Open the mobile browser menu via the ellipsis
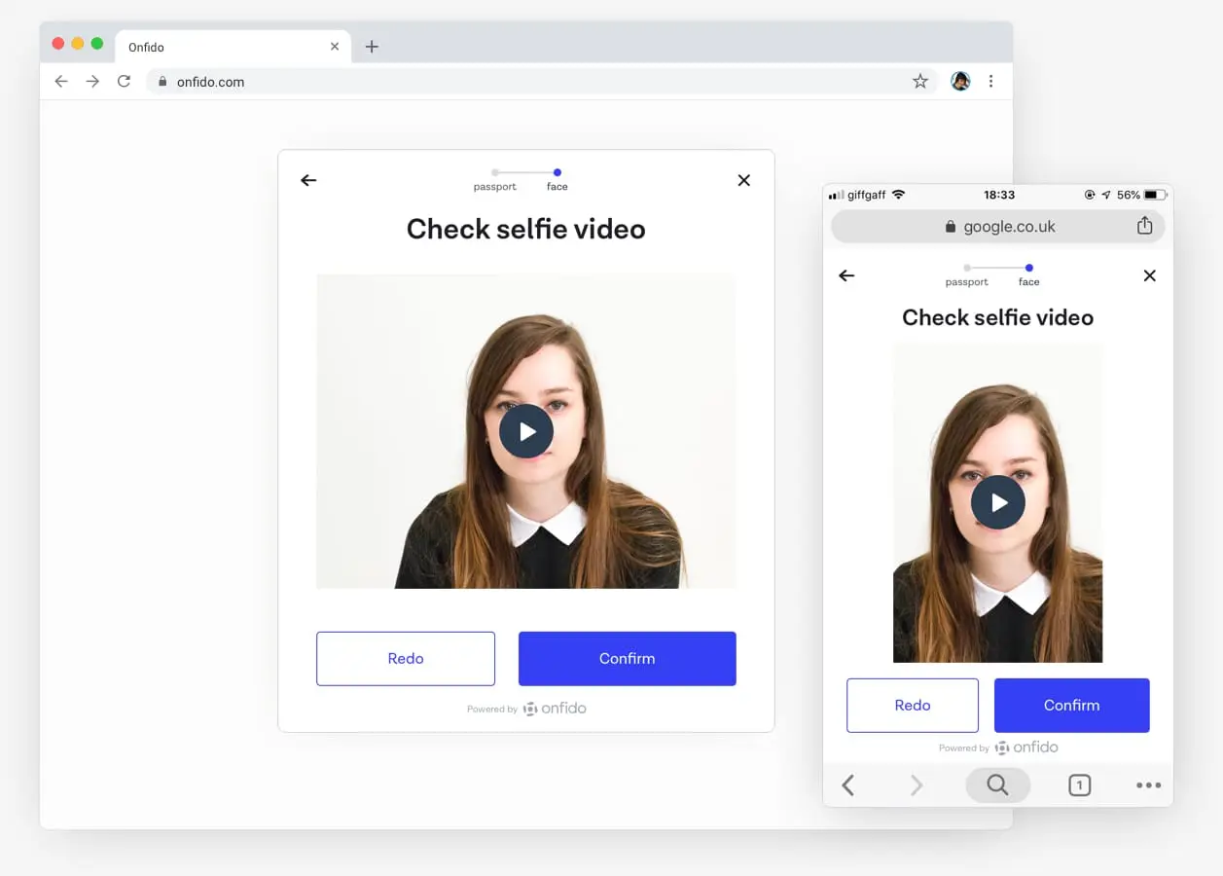 (1148, 785)
